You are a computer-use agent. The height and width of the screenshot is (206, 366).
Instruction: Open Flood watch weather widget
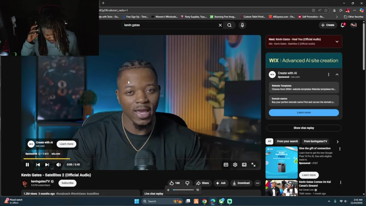(x=13, y=201)
